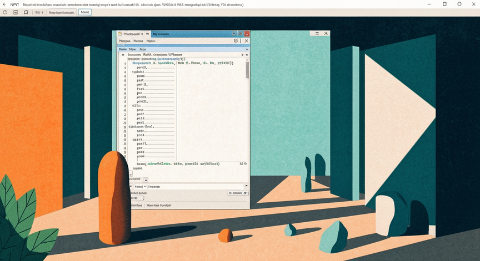Screen dimensions: 480x261
Task: Click the 'pen(0,' tree row
Action: pos(156,68)
